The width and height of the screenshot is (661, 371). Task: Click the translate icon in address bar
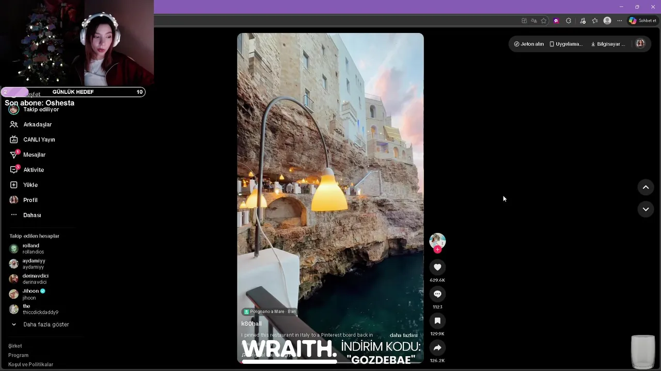[x=534, y=21]
